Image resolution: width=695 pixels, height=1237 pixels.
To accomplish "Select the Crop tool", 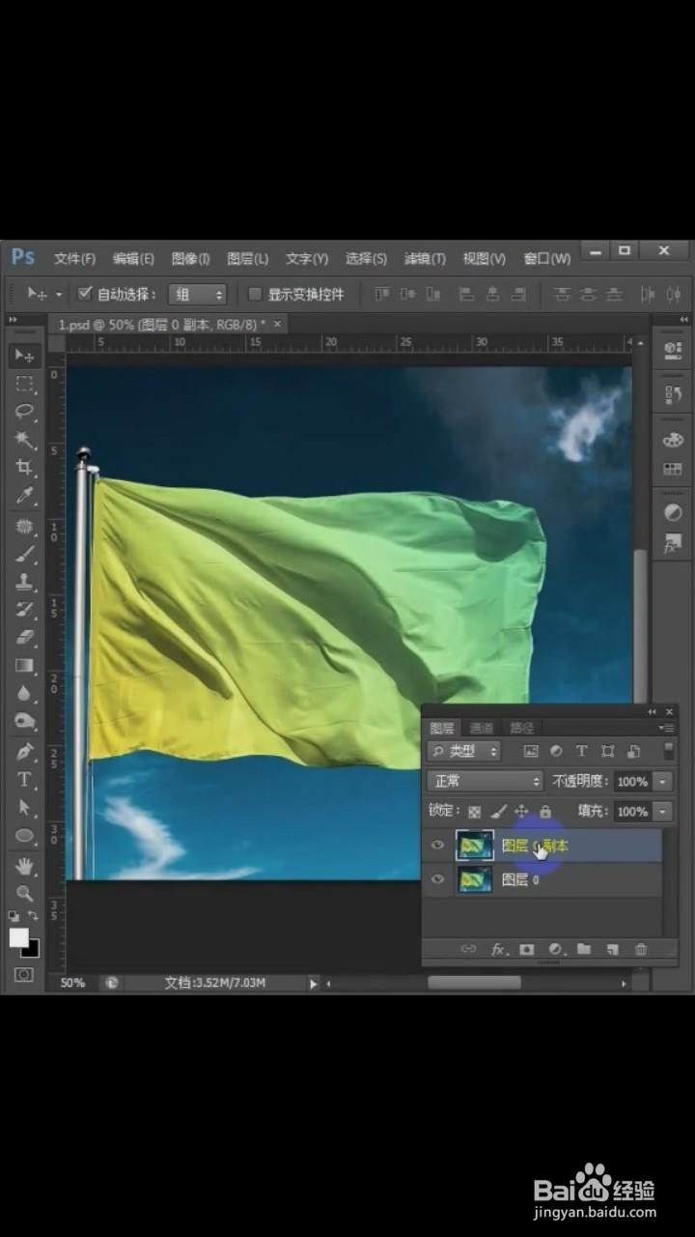I will pyautogui.click(x=24, y=468).
